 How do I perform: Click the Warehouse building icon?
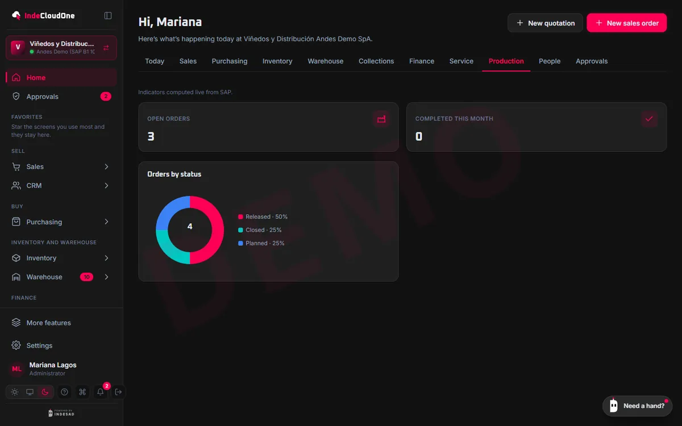click(x=16, y=277)
